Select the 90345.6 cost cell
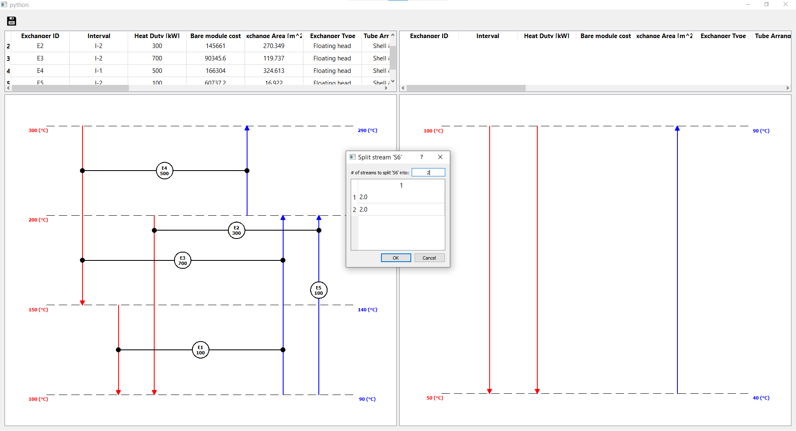This screenshot has height=431, width=796. tap(216, 58)
